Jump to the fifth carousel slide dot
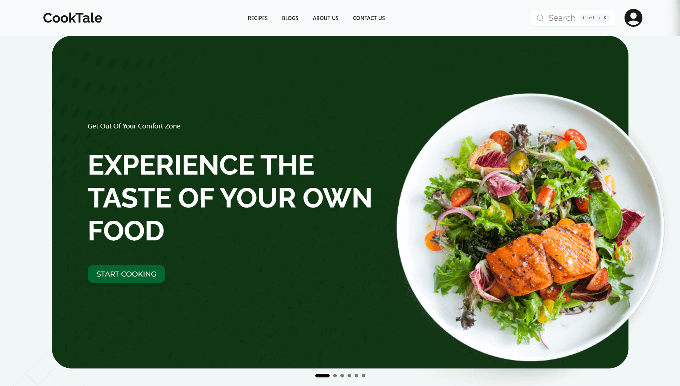The width and height of the screenshot is (680, 386). point(356,376)
